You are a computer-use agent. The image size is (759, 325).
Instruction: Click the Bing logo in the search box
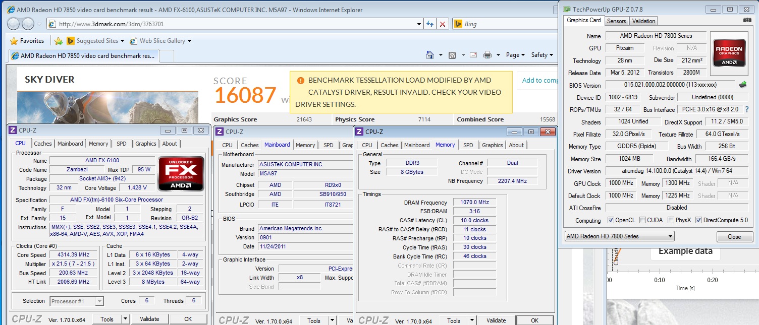coord(458,24)
